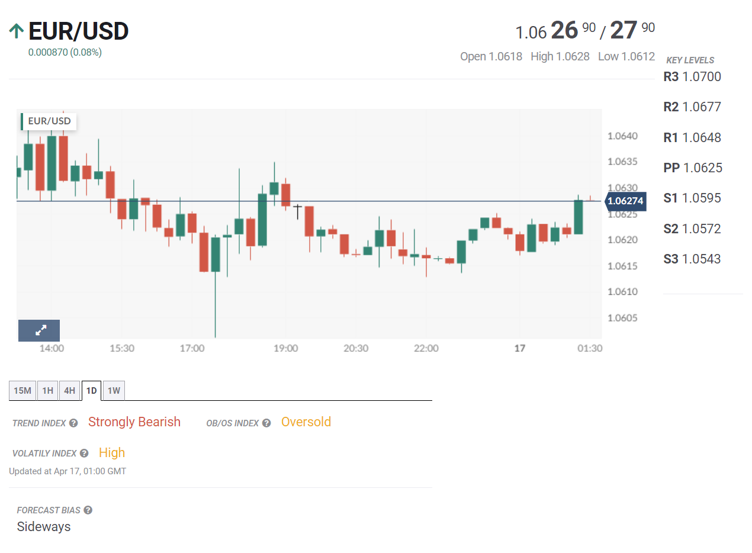The height and width of the screenshot is (553, 752).
Task: Switch to the 4H timeframe tab
Action: 70,391
